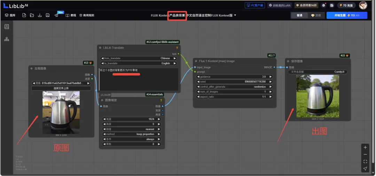376x176 pixels.
Task: Click the #12 comfyui-liblib-assistant badge
Action: tap(163, 42)
